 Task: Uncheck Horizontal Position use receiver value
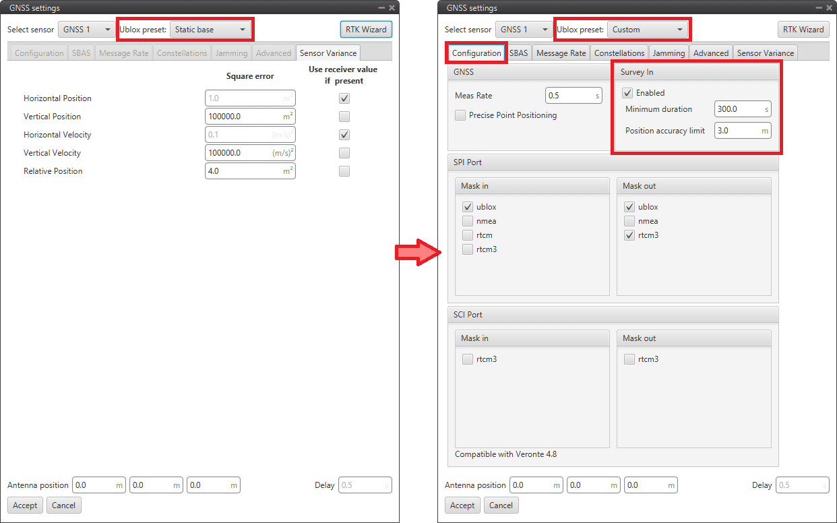coord(344,98)
